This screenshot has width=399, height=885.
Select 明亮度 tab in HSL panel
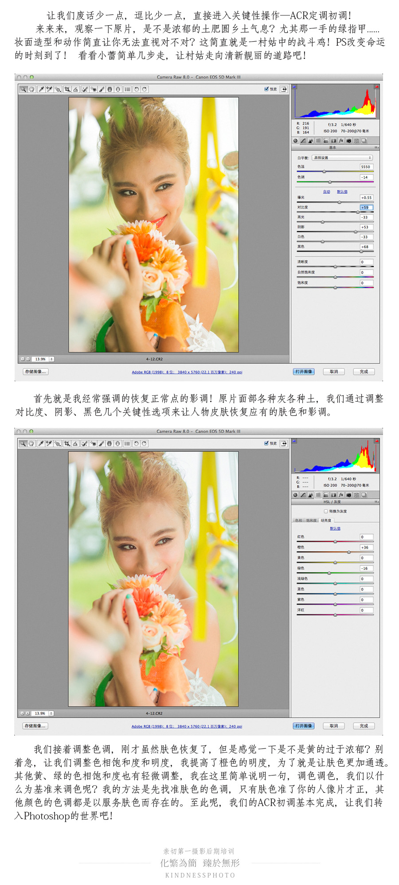pyautogui.click(x=326, y=521)
